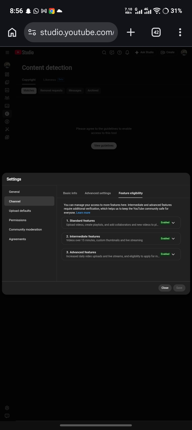Click the Ask Studio button
192x430 pixels.
(144, 52)
